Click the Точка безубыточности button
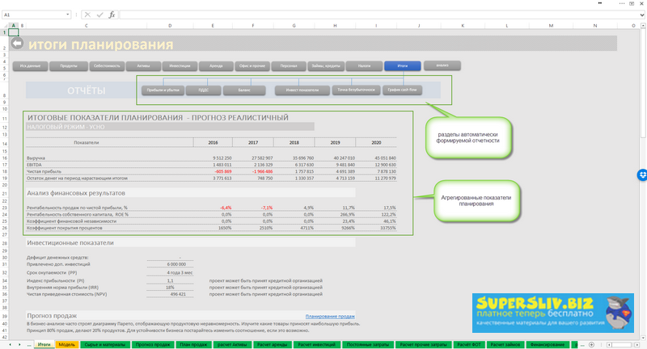Image resolution: width=647 pixels, height=349 pixels. coord(356,90)
